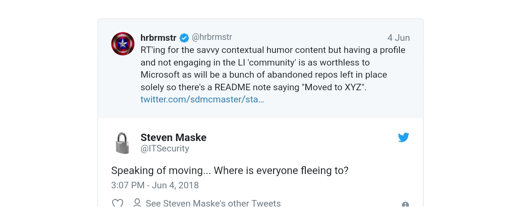Click 'See Steven Maske's other Tweets'
The width and height of the screenshot is (522, 220).
click(x=213, y=204)
